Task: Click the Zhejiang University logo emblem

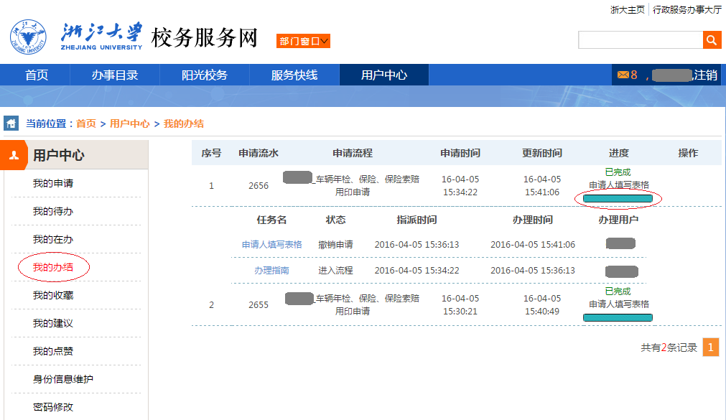Action: [27, 37]
